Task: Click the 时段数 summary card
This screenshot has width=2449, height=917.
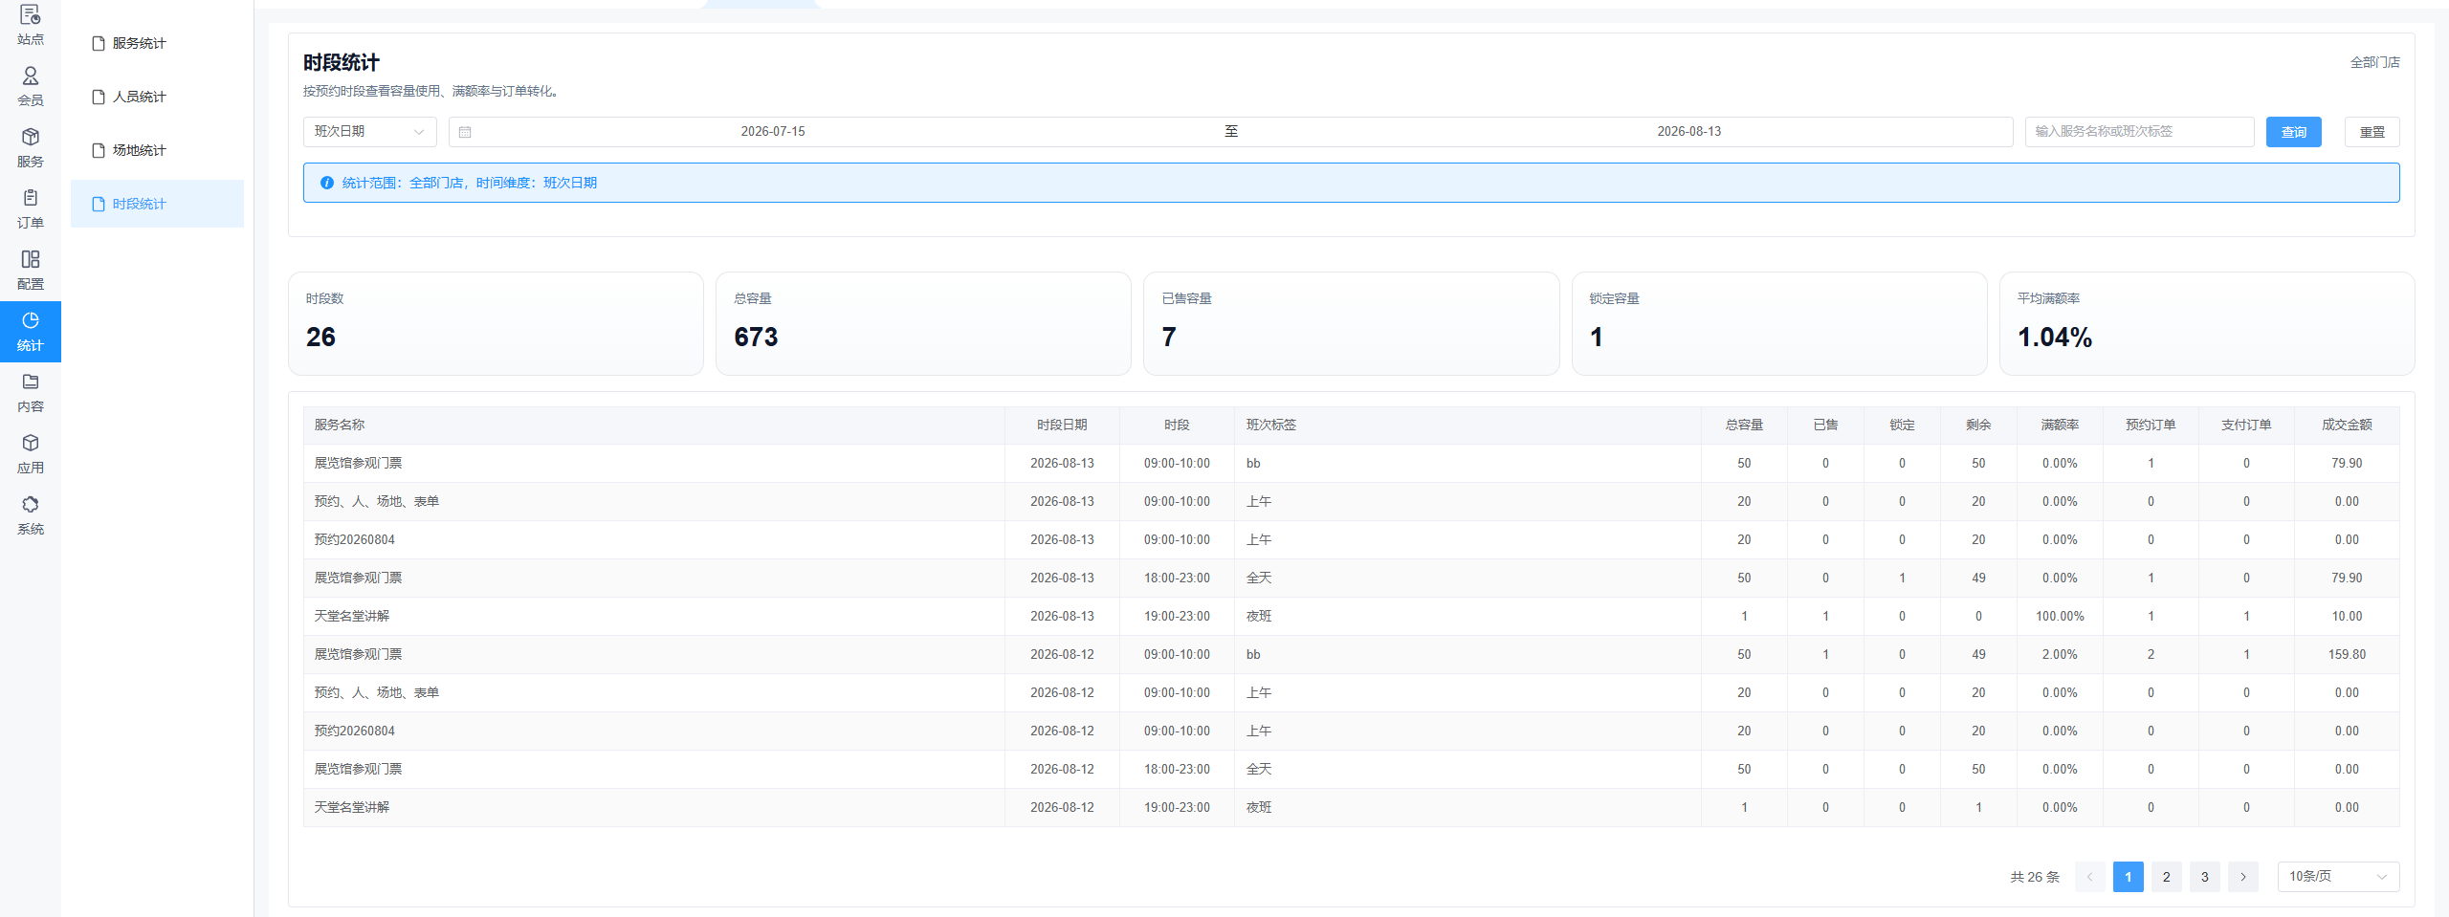Action: [496, 323]
